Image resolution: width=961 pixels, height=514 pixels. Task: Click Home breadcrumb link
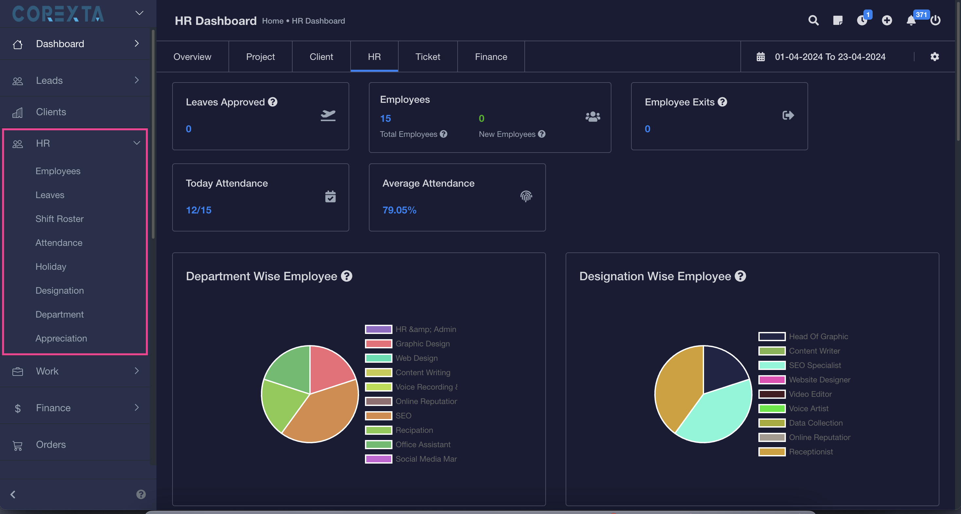pyautogui.click(x=272, y=21)
